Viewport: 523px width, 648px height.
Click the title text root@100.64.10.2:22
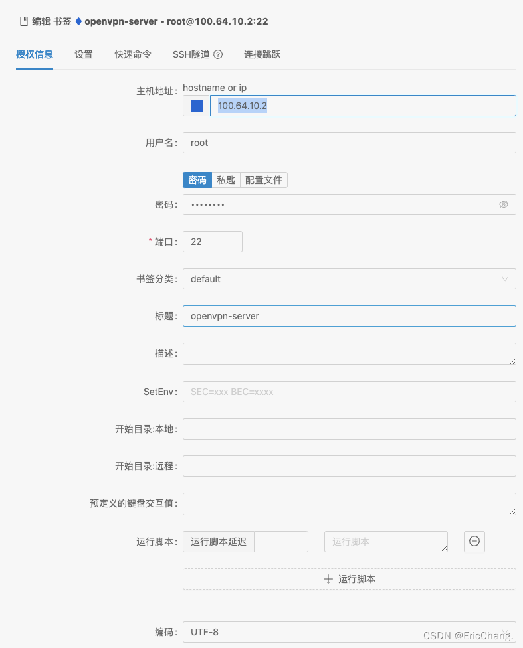click(x=218, y=21)
